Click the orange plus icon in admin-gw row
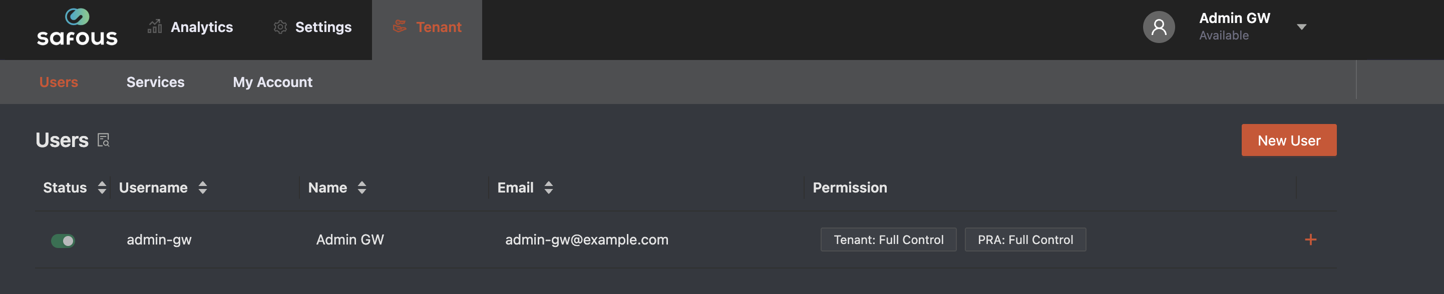The image size is (1444, 294). (1310, 239)
